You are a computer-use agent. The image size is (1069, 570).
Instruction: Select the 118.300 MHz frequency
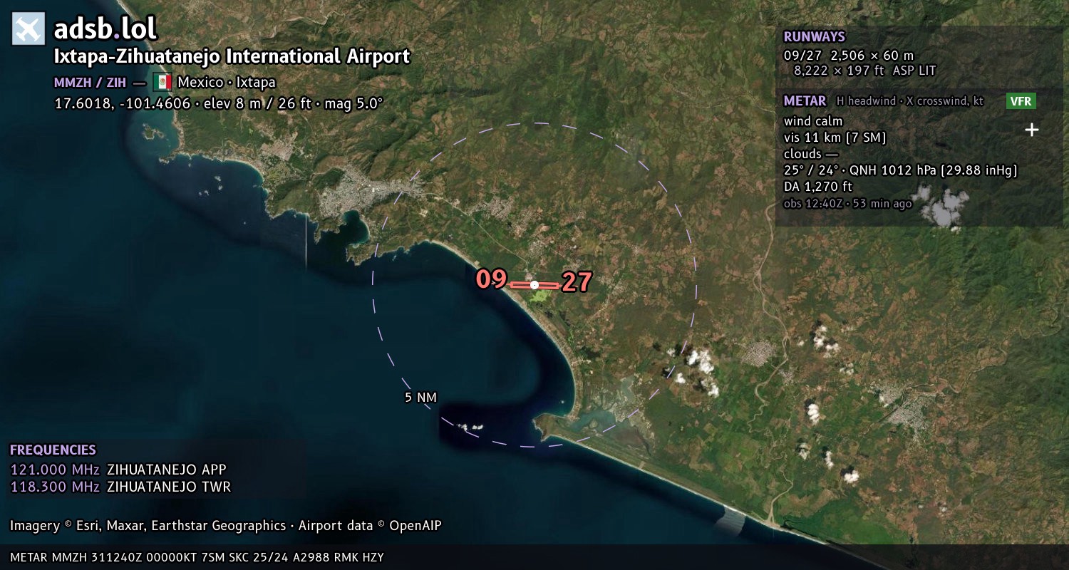[55, 487]
